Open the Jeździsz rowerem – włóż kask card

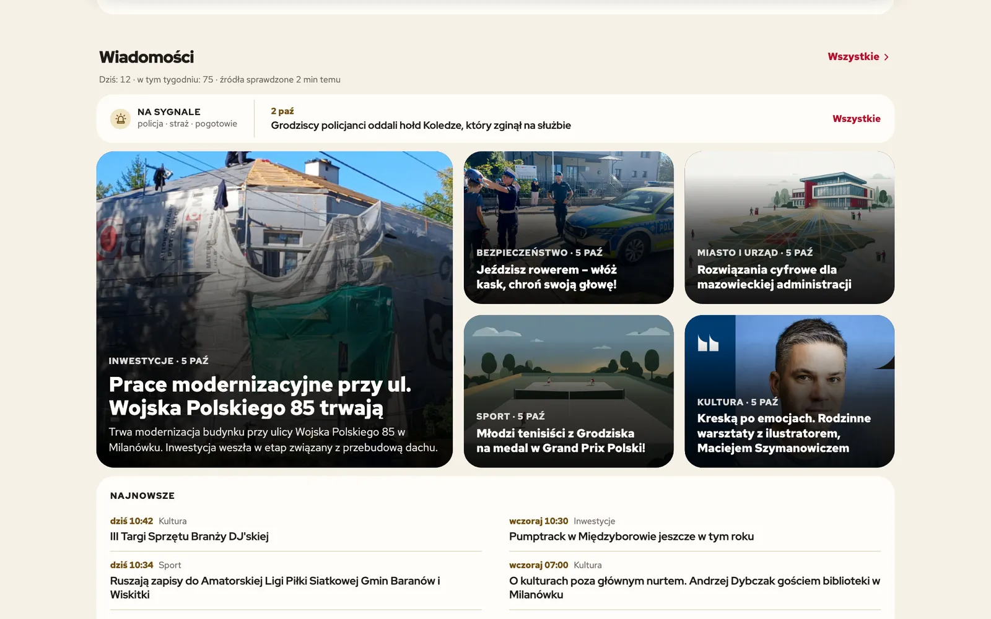pyautogui.click(x=569, y=228)
